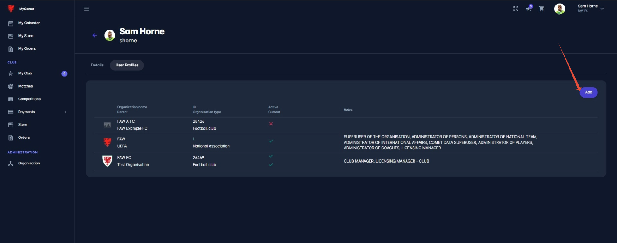Click the Roles column header
617x243 pixels.
tap(348, 110)
